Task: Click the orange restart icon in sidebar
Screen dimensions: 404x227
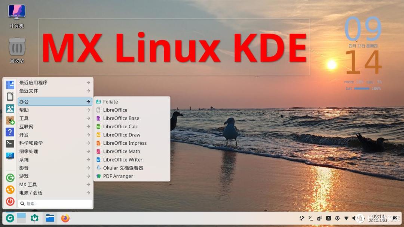Action: pyautogui.click(x=10, y=190)
